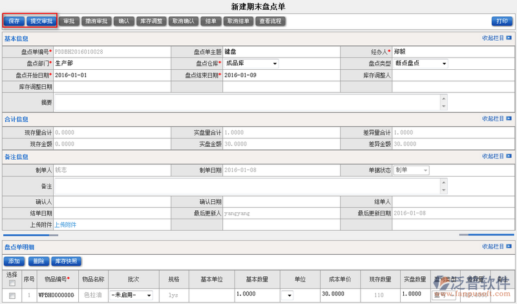
Task: Toggle the select-all checkbox in 选择 header
Action: coord(12,283)
